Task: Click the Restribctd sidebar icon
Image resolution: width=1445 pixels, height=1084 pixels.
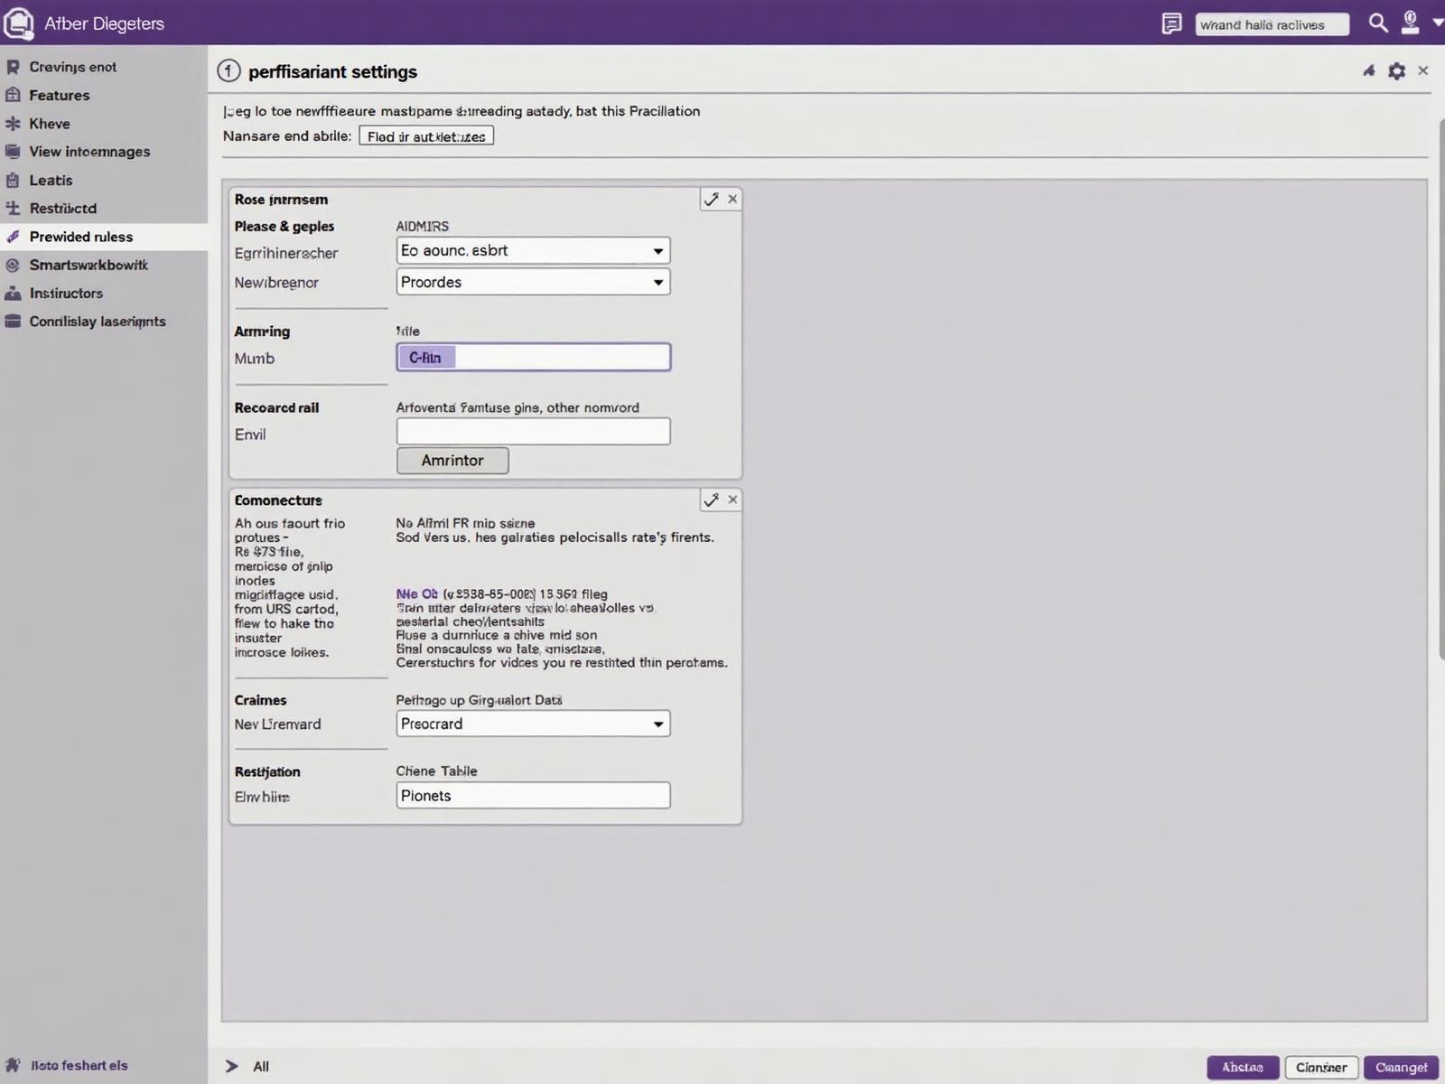Action: [13, 208]
